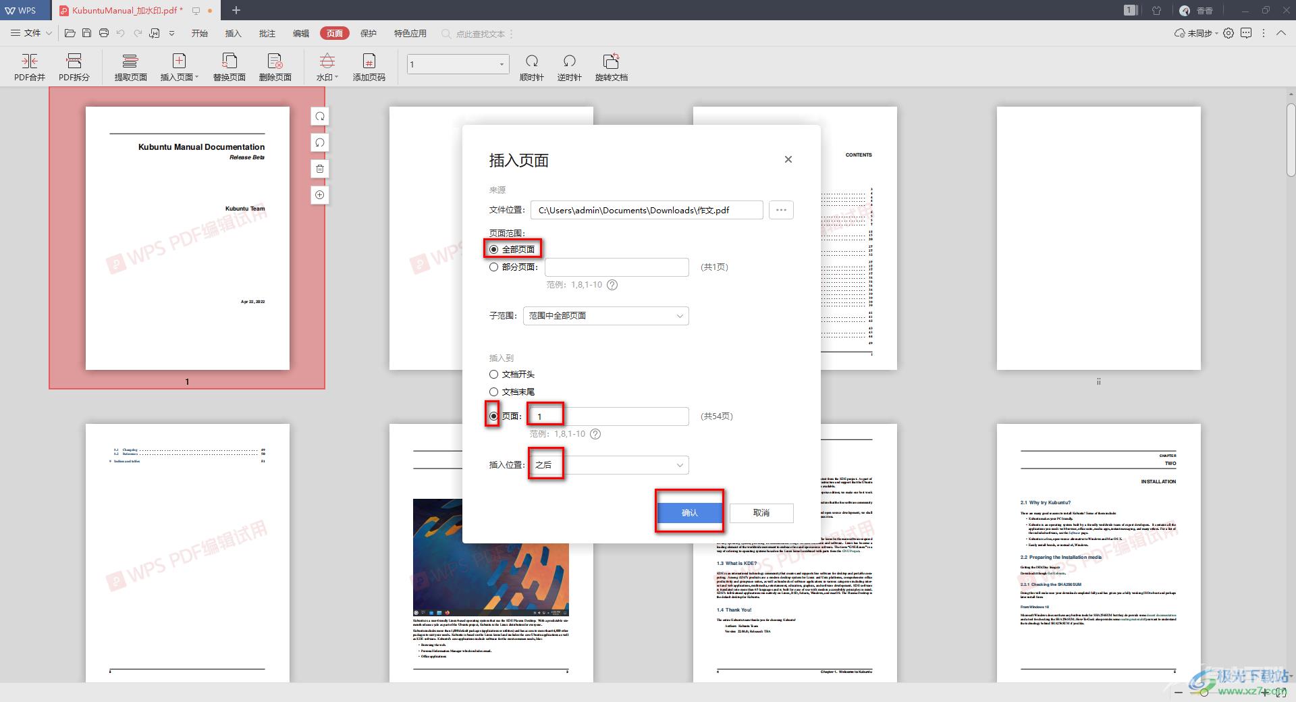1296x702 pixels.
Task: Switch to the 开始 tab
Action: (x=199, y=33)
